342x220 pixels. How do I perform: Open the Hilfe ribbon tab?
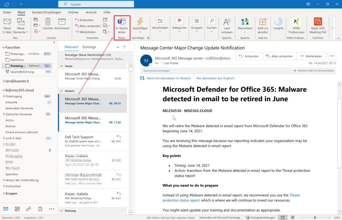click(x=107, y=12)
